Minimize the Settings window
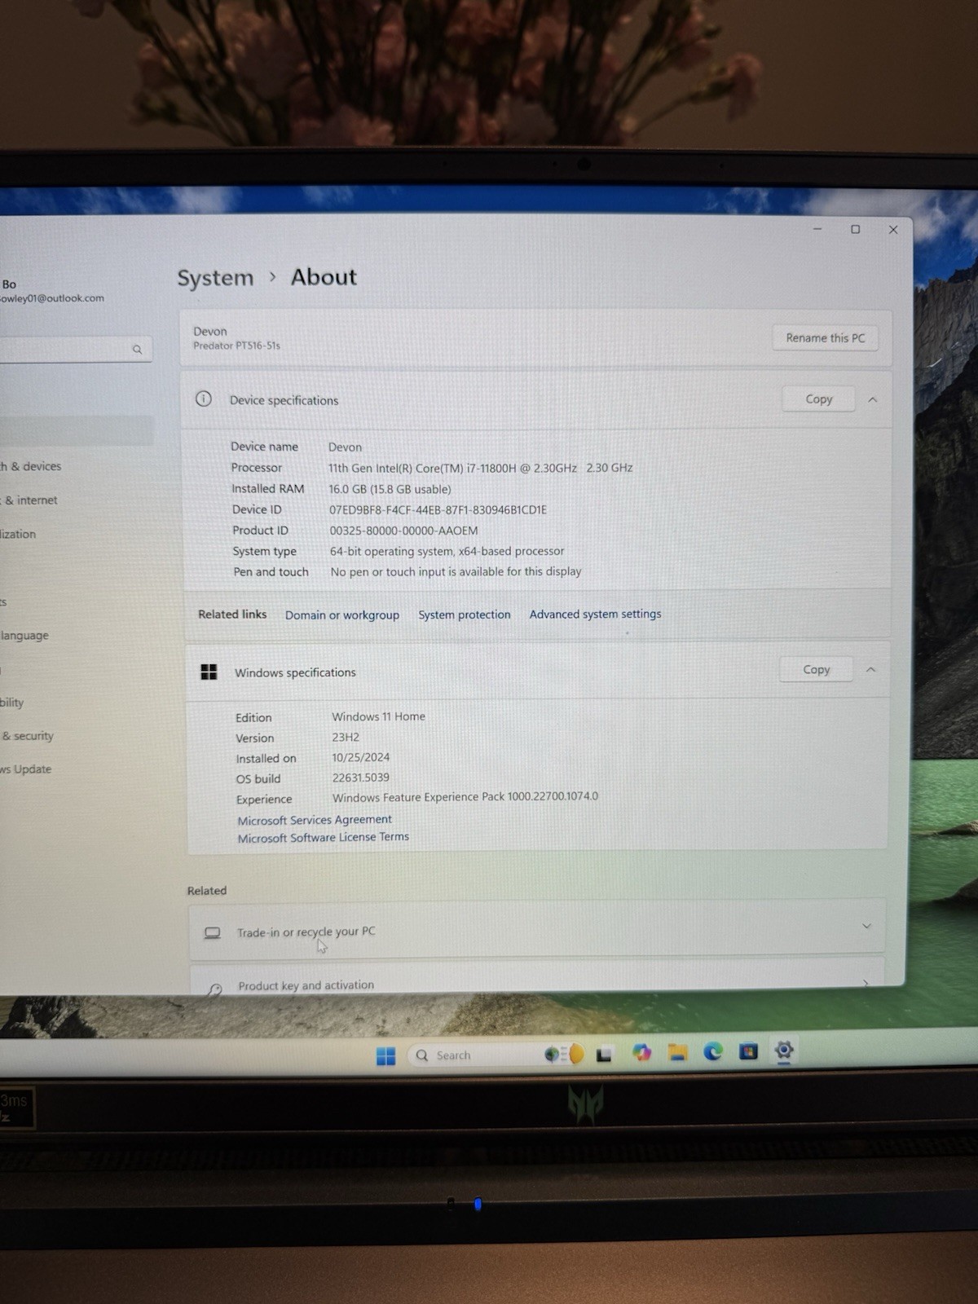 click(817, 229)
